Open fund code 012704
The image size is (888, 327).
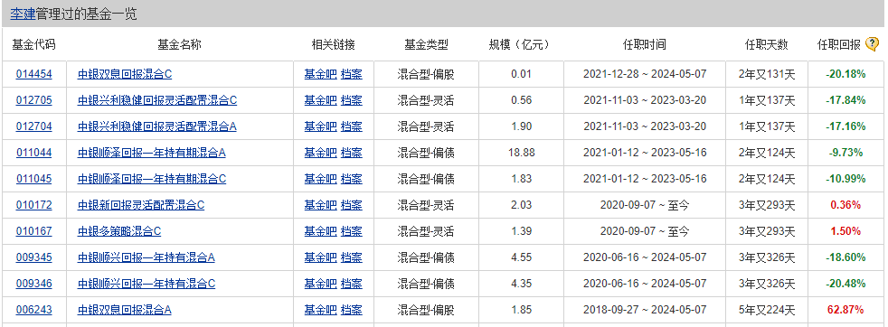click(x=34, y=126)
